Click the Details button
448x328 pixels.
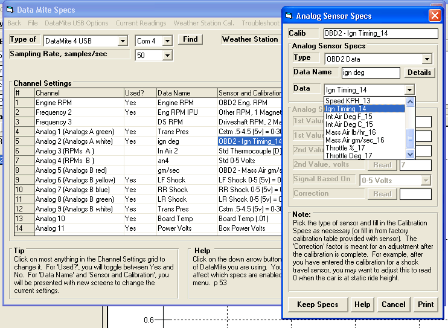pyautogui.click(x=420, y=72)
